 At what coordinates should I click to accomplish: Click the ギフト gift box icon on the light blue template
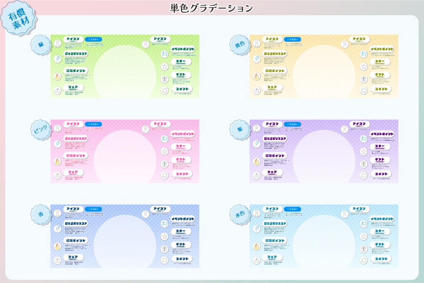(x=363, y=249)
